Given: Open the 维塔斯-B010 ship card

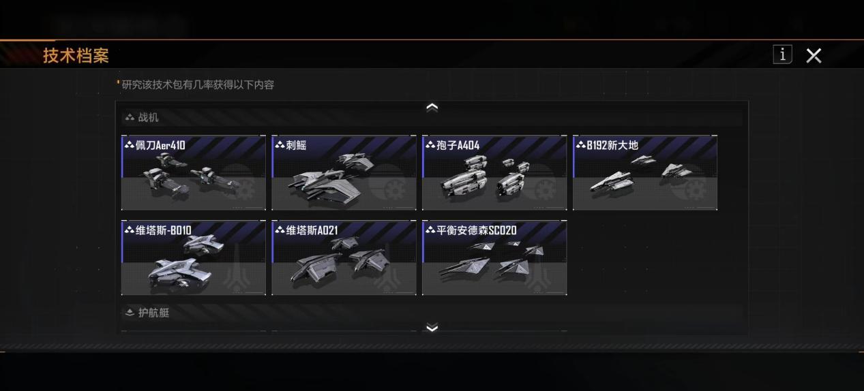Looking at the screenshot, I should [194, 257].
